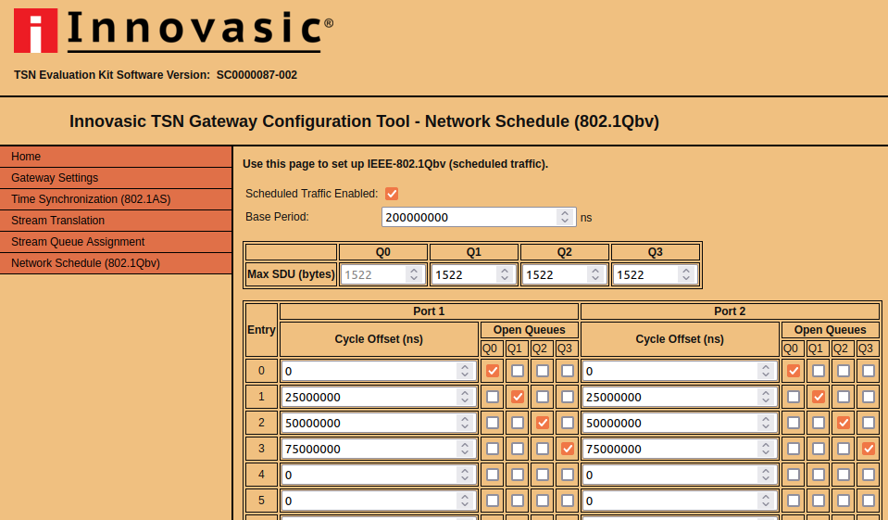This screenshot has height=520, width=888.
Task: Check Port 1 entry 2 Q0 checkbox
Action: tap(492, 423)
